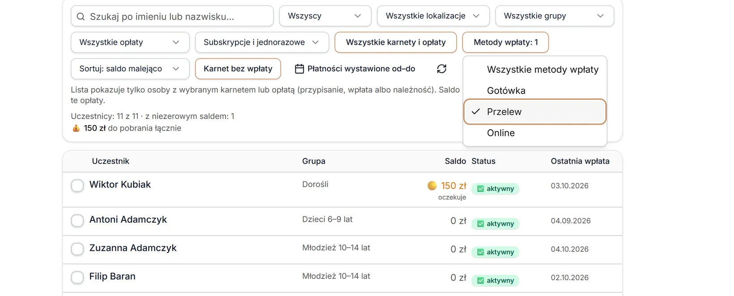Click Filip Baran's Młodzież 10–14 lat cell
The width and height of the screenshot is (734, 296).
click(336, 276)
